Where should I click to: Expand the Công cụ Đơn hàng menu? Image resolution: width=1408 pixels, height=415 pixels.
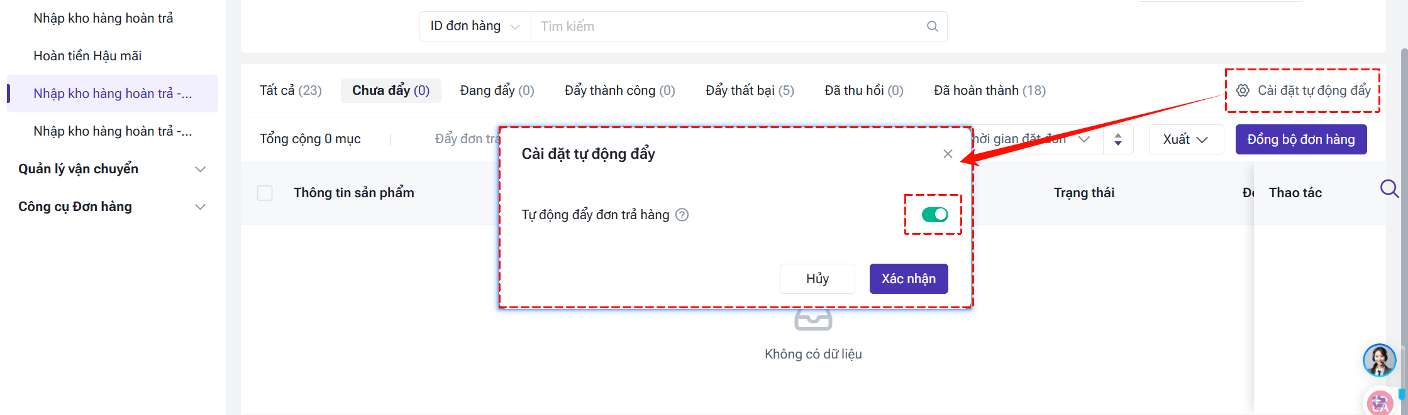tap(112, 207)
